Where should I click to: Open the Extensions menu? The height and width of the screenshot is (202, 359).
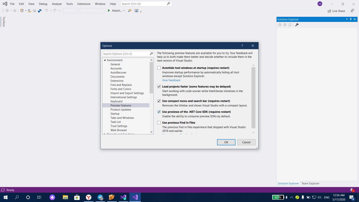[x=84, y=4]
